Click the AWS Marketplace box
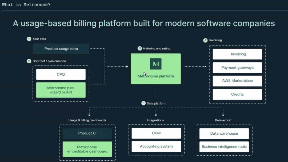The width and height of the screenshot is (288, 162). tap(237, 81)
